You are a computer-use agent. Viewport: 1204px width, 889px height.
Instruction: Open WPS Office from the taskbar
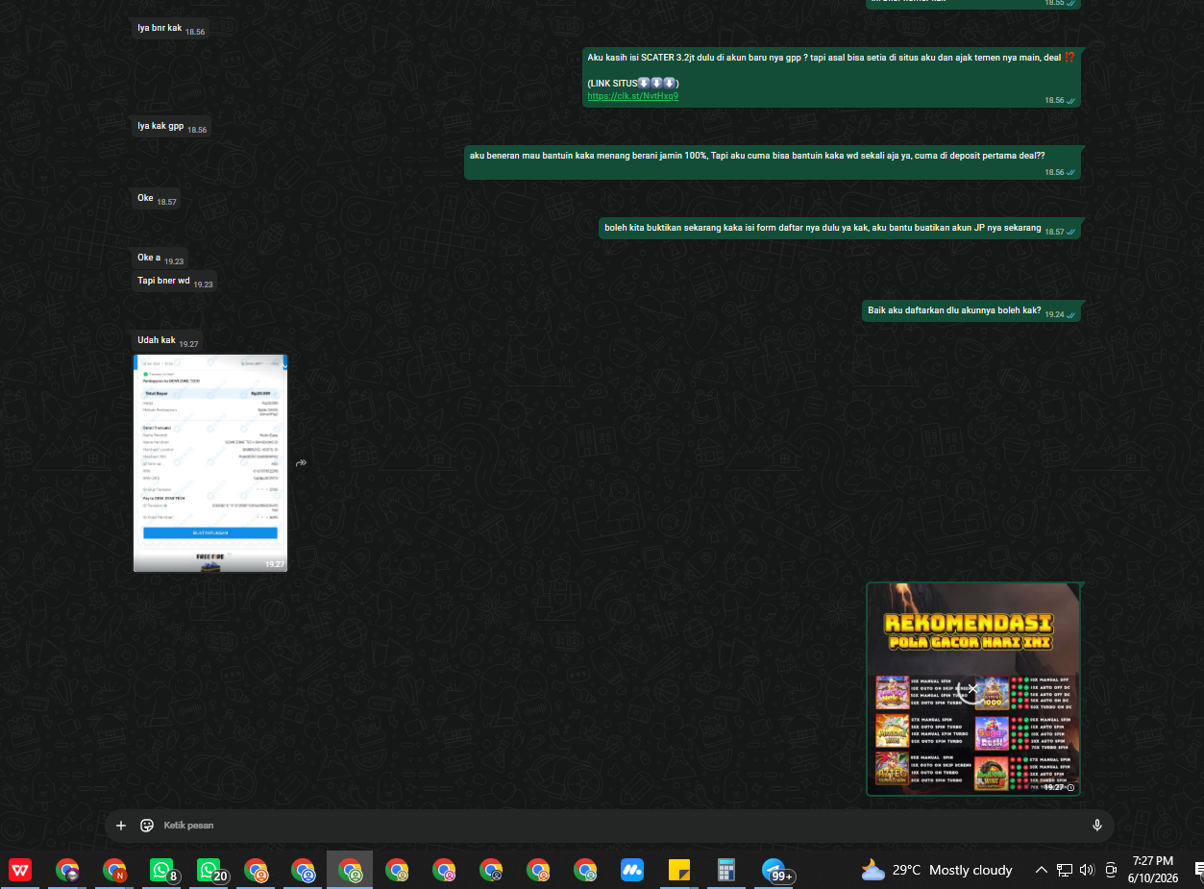click(20, 871)
